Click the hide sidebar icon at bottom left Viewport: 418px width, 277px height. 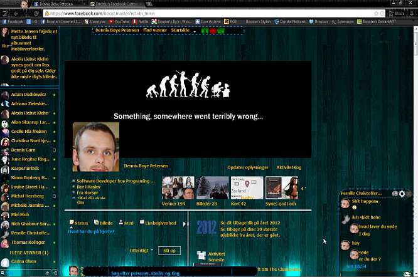[55, 273]
